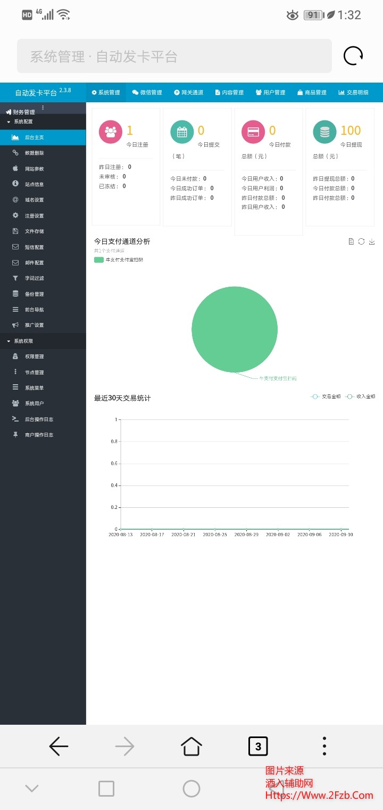Tap the pink 今日付款 credit card icon
This screenshot has width=383, height=810.
point(253,132)
